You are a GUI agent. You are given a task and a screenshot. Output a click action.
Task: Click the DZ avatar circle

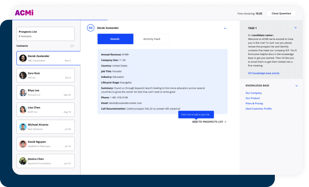click(91, 28)
